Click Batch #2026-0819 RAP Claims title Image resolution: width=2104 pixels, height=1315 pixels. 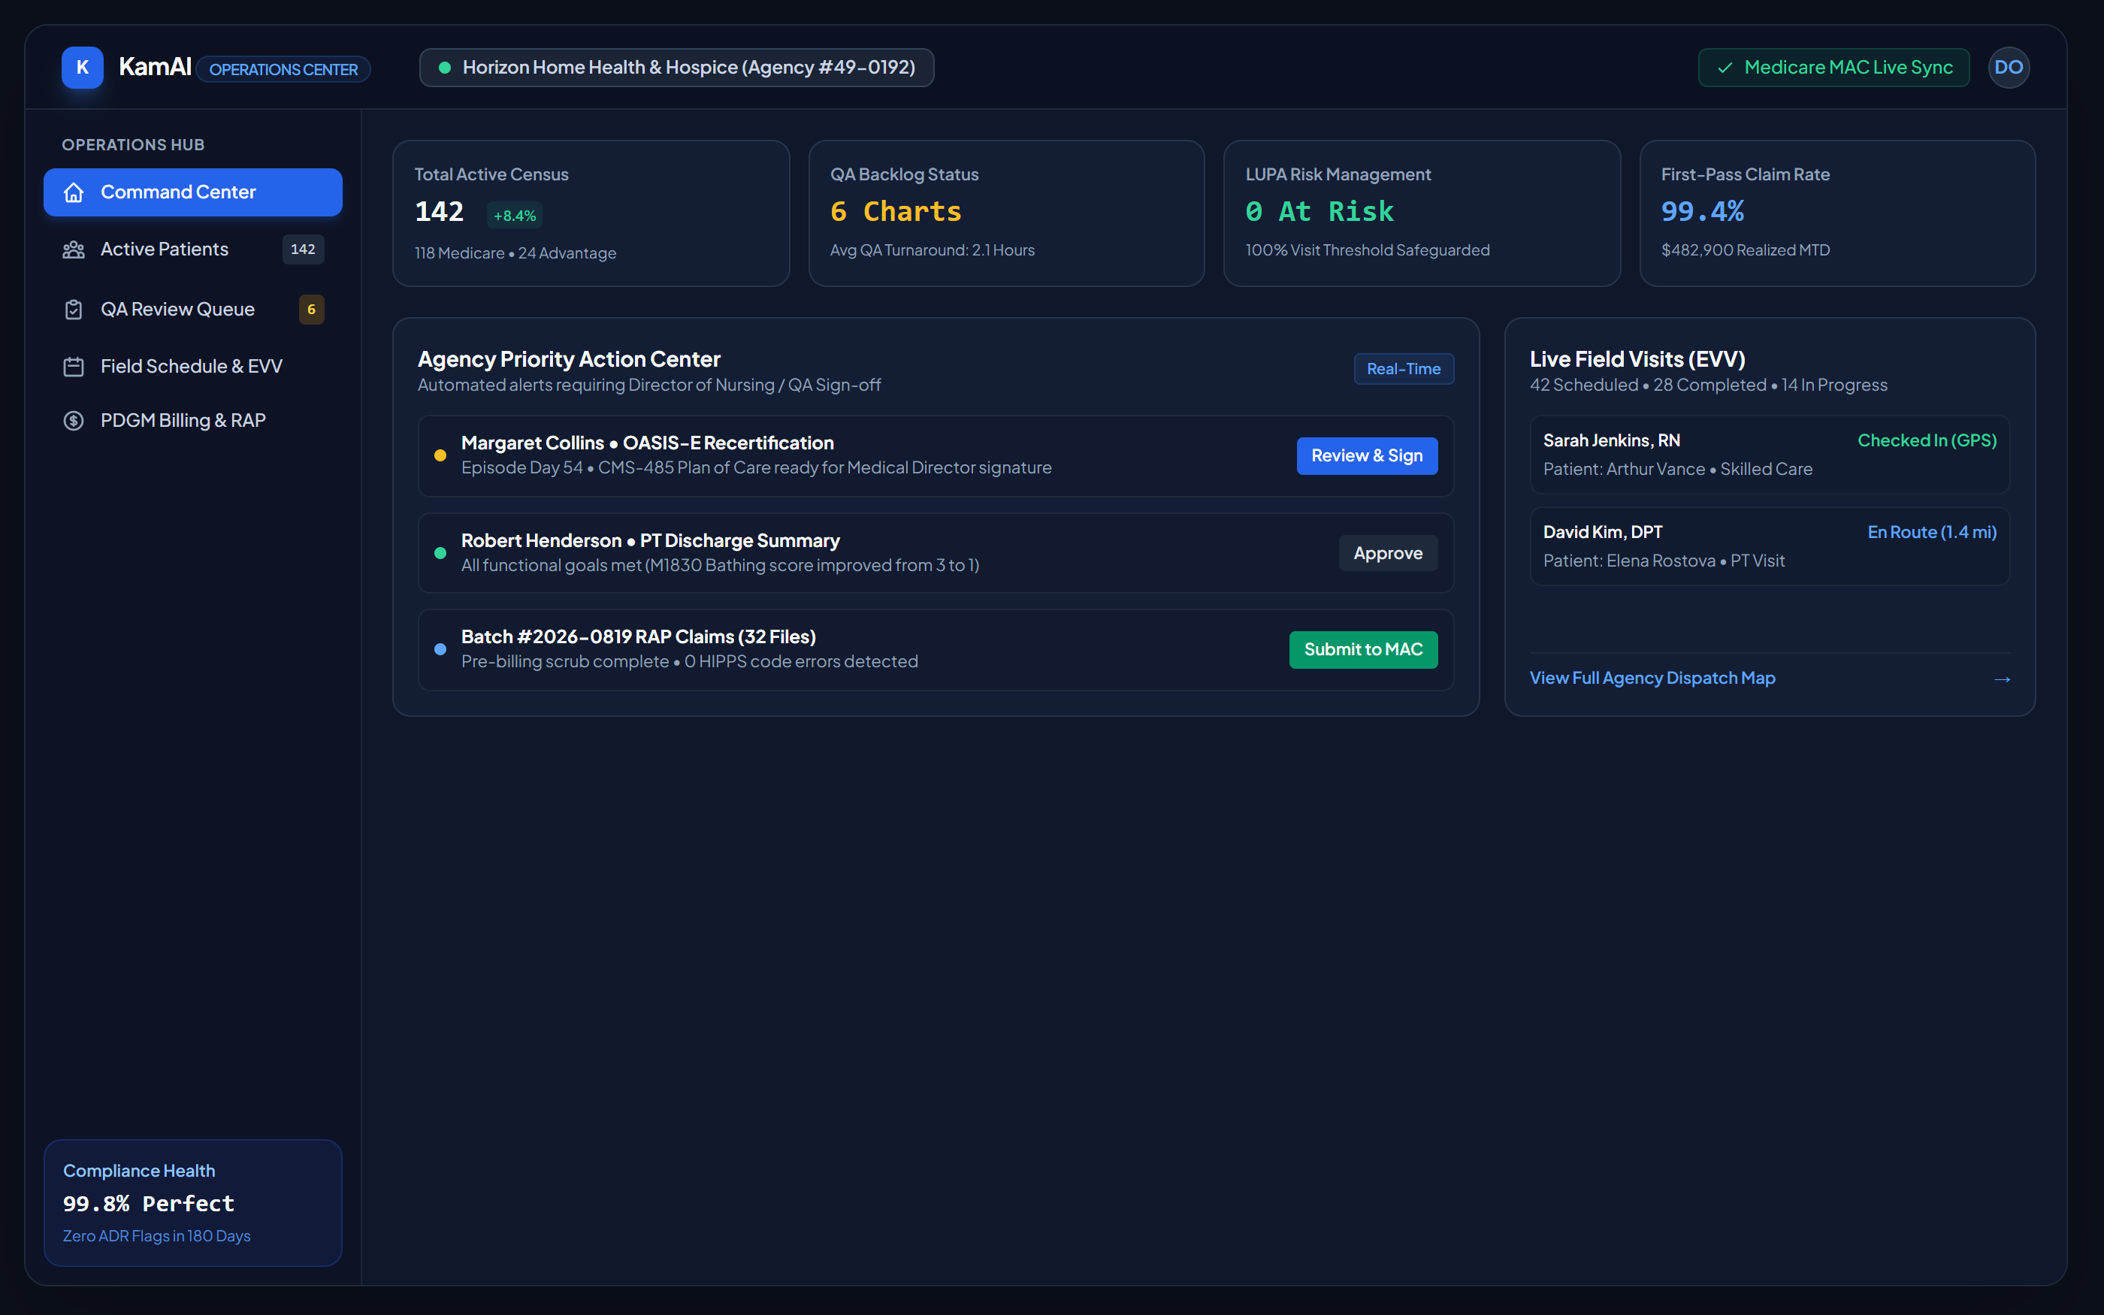pos(638,637)
